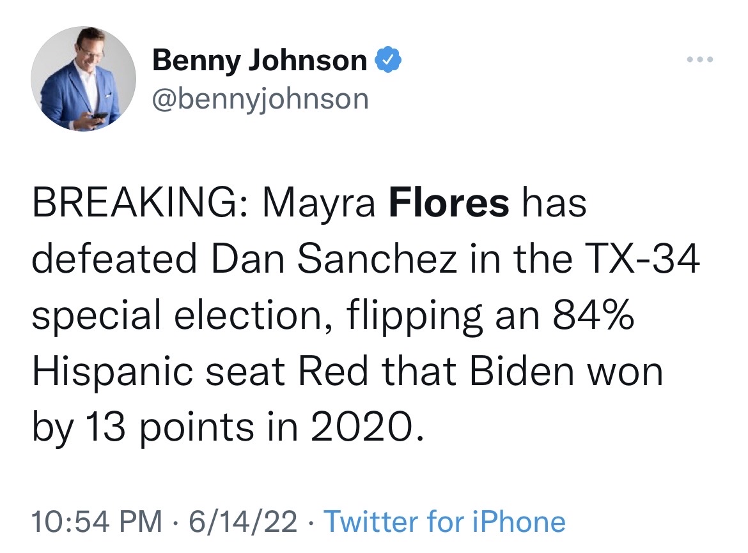Open Benny Johnson's profile picture

[84, 79]
